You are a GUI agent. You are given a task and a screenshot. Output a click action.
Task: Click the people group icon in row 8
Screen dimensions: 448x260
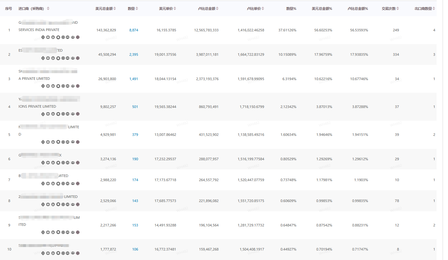(73, 205)
